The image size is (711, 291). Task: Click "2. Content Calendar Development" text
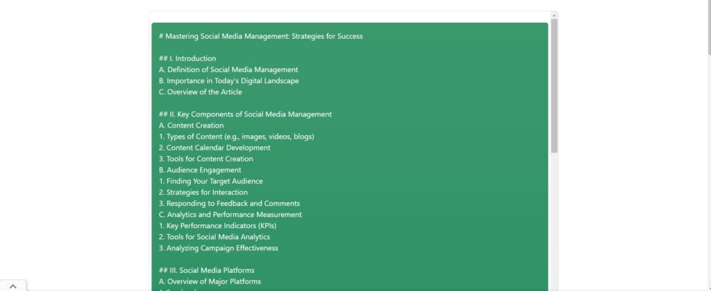[x=215, y=148]
